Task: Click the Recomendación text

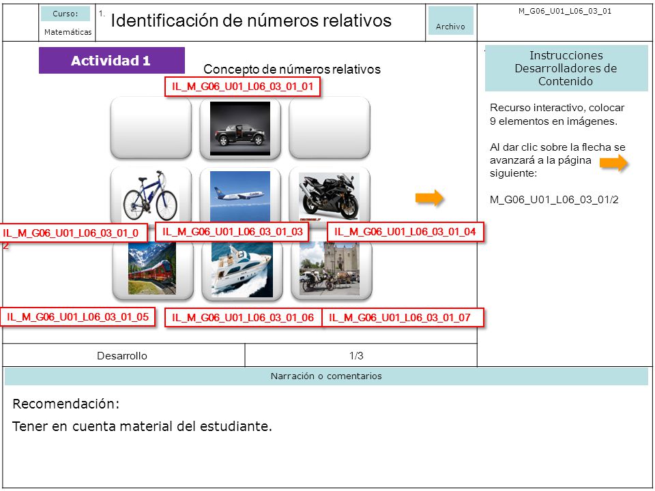Action: pyautogui.click(x=66, y=404)
